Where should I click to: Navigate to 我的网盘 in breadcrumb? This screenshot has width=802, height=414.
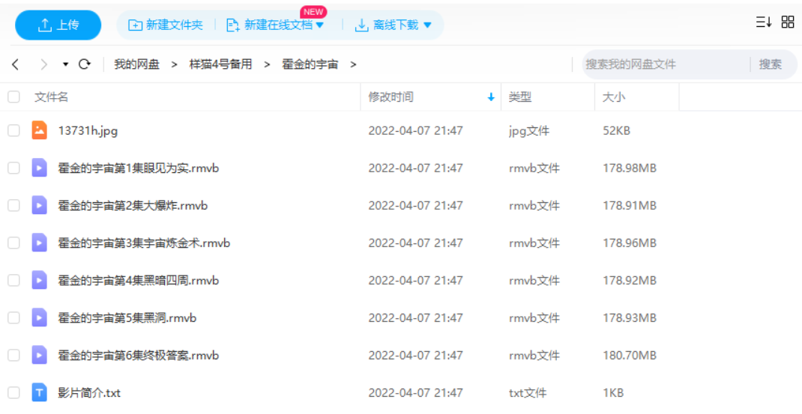pyautogui.click(x=136, y=64)
